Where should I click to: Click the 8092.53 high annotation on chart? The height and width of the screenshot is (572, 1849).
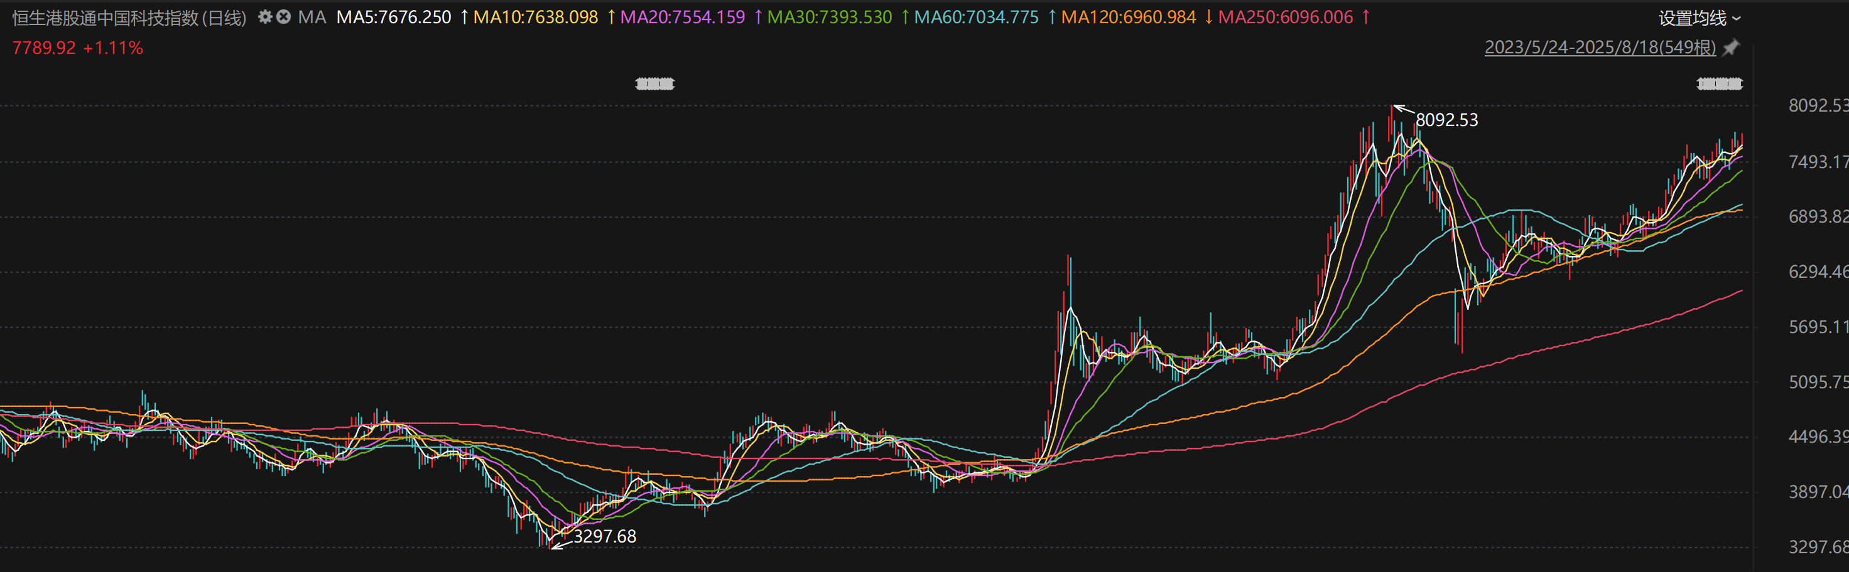point(1446,120)
